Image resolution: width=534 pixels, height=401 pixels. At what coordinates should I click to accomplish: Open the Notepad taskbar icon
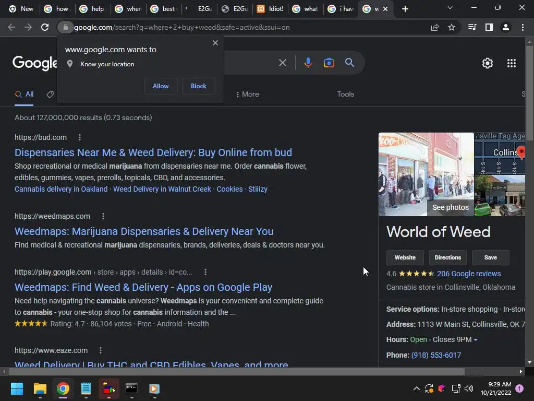point(86,388)
